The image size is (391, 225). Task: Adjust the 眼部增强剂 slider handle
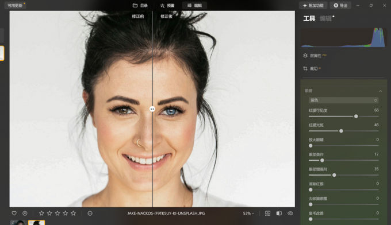point(334,175)
